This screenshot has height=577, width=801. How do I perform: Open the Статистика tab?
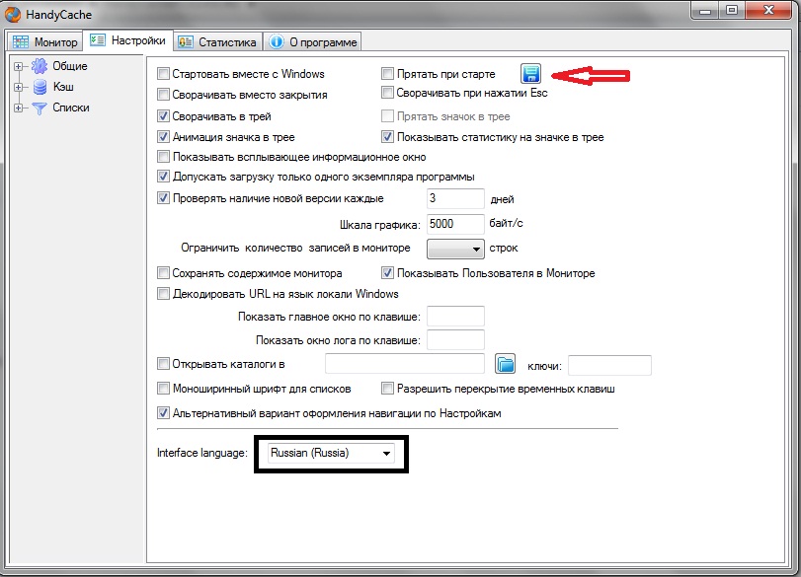[x=218, y=41]
